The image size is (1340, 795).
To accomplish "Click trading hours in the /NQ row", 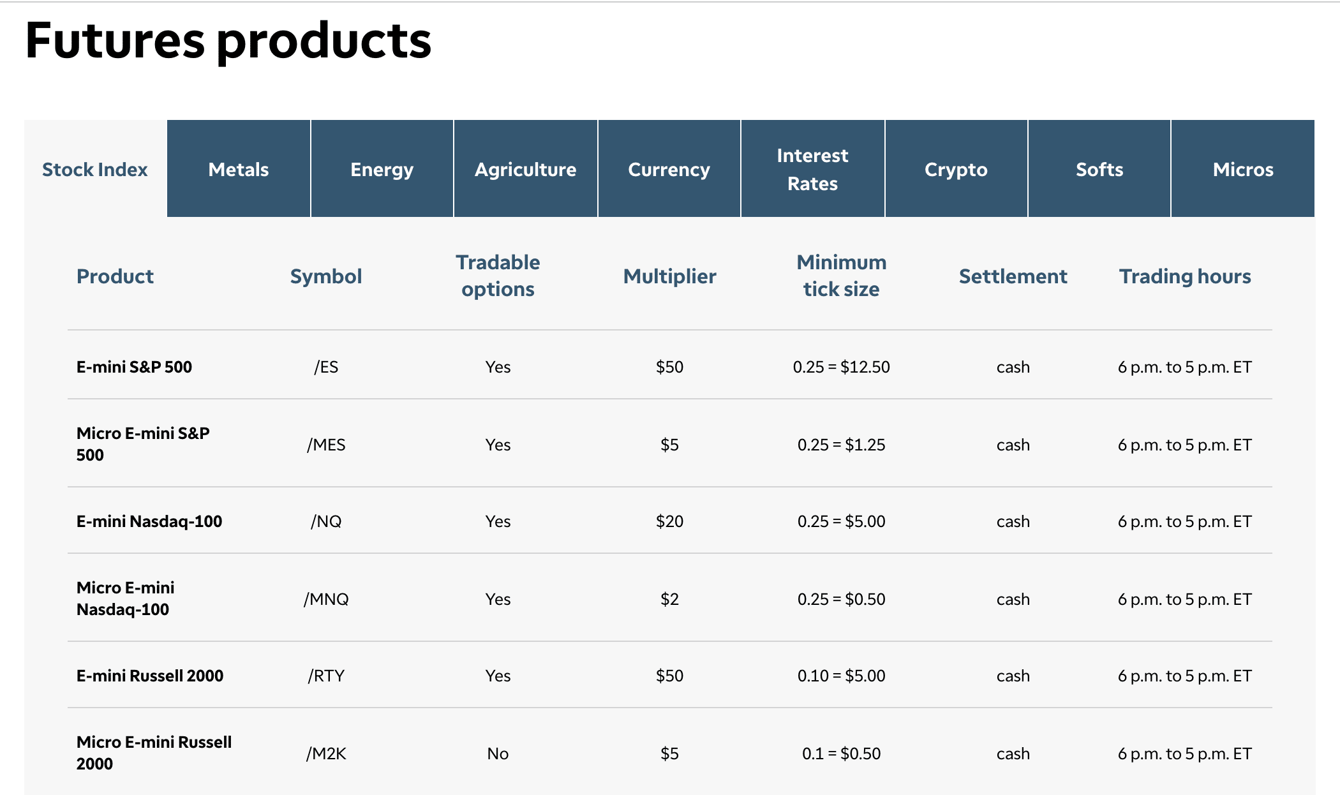I will click(x=1185, y=521).
